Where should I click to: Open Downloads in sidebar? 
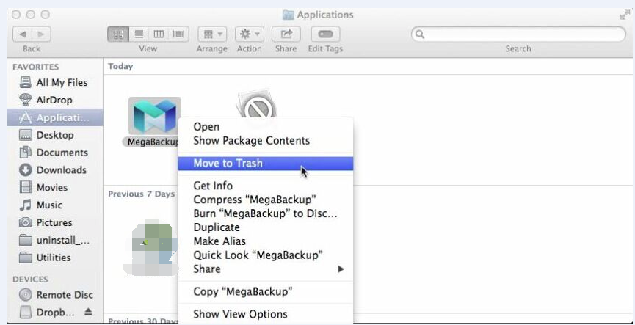click(x=54, y=170)
